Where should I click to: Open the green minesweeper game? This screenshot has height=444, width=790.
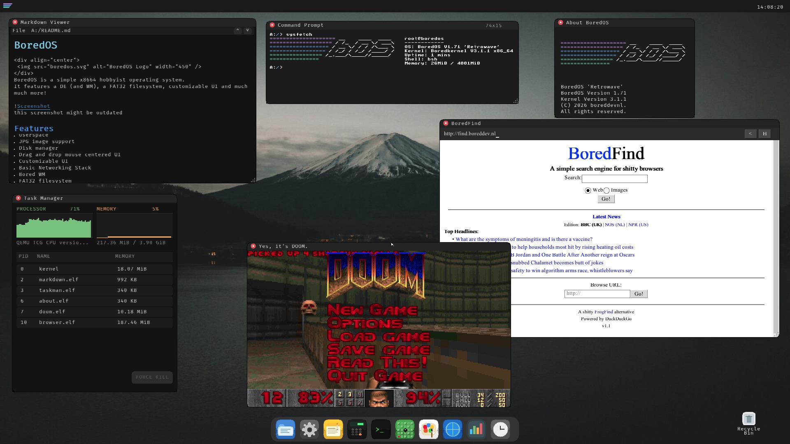click(x=404, y=429)
